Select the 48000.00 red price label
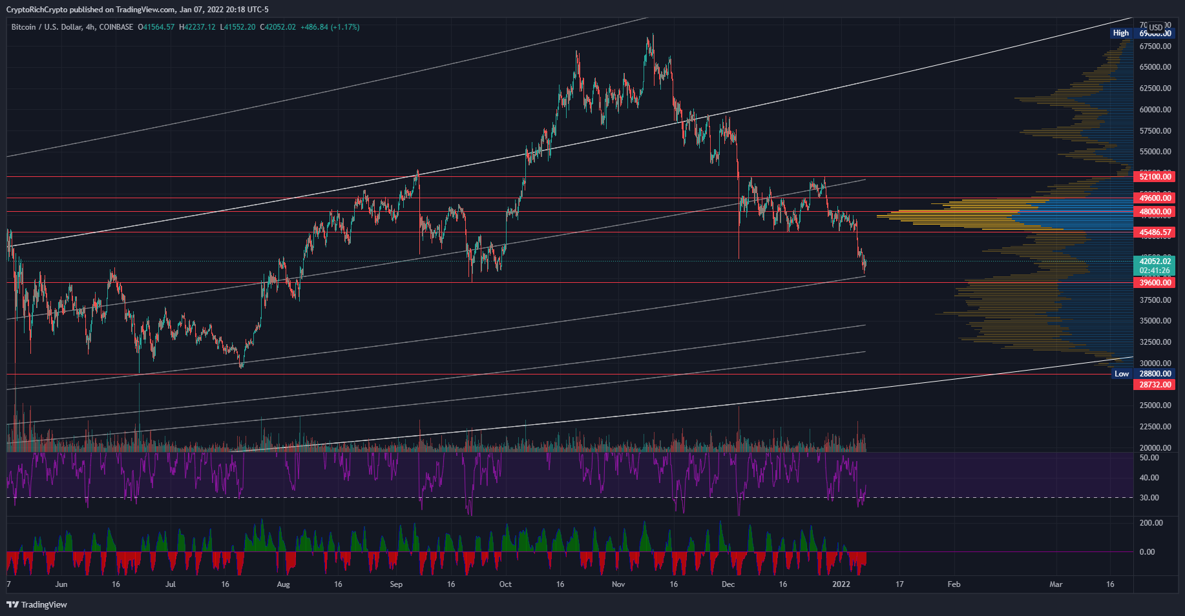 [1155, 212]
